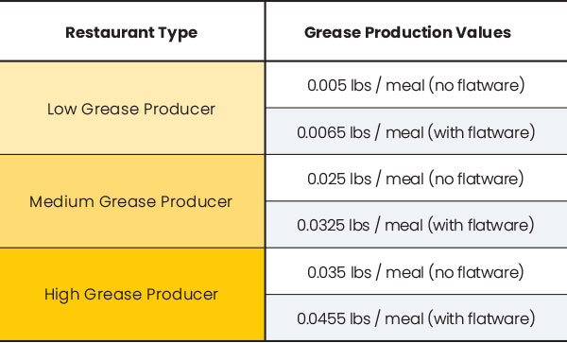Click the 0.0065 lbs with flatware value
Screen dimensions: 567x343
pyautogui.click(x=416, y=132)
